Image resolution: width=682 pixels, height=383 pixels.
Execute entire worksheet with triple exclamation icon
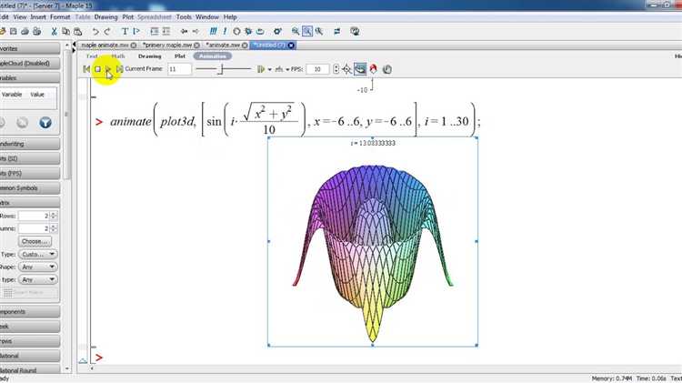click(213, 31)
